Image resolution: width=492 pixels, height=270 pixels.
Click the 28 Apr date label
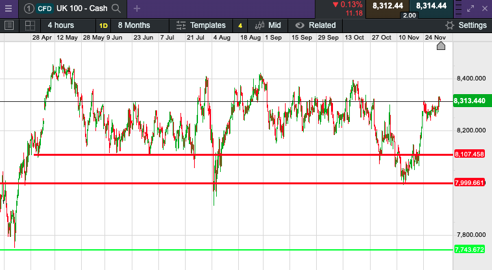pyautogui.click(x=42, y=38)
